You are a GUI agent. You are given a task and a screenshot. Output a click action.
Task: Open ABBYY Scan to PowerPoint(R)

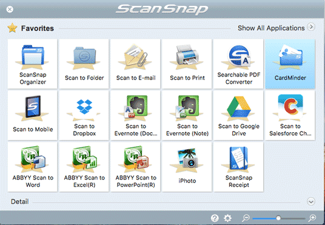click(136, 167)
